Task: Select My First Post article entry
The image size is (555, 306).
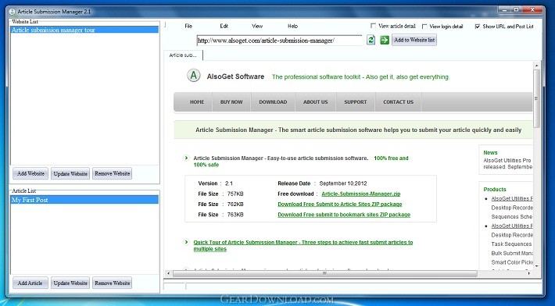Action: [84, 200]
